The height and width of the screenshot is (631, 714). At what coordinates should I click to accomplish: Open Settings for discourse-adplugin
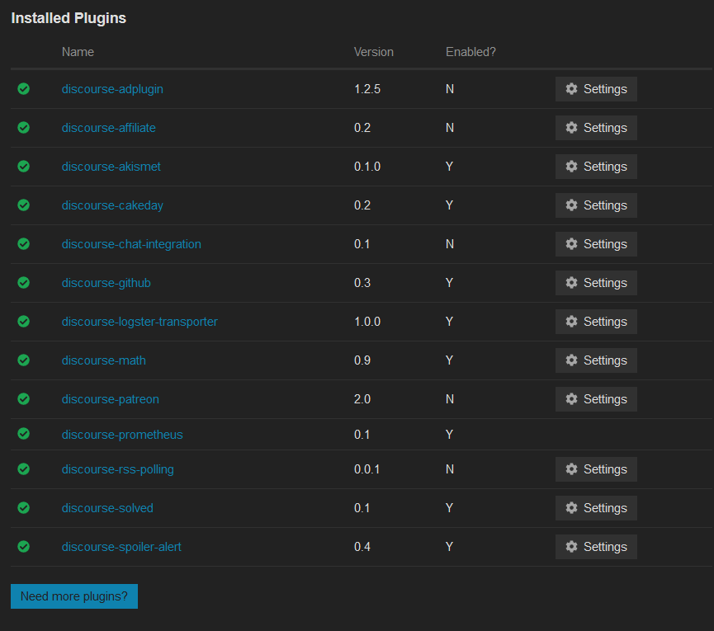point(596,89)
